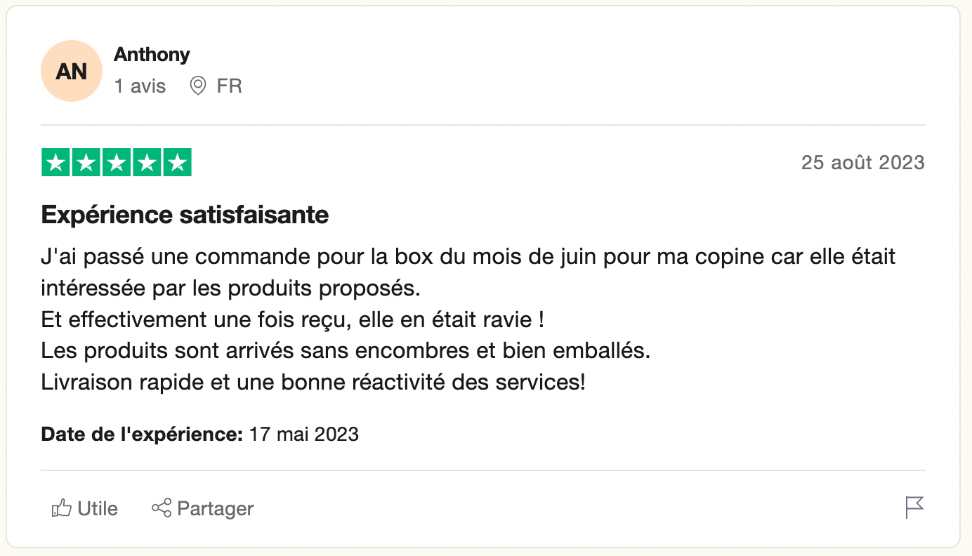
Task: Click the Partager button
Action: pyautogui.click(x=203, y=508)
